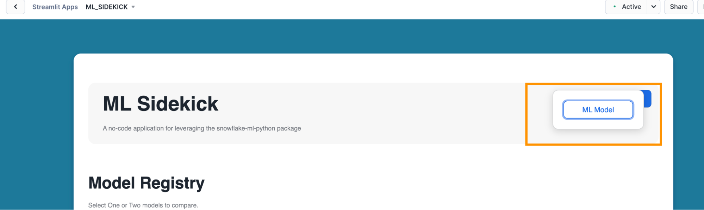Click the 'Select One or Two models' text
Screen dimensions: 704x210
coord(143,205)
